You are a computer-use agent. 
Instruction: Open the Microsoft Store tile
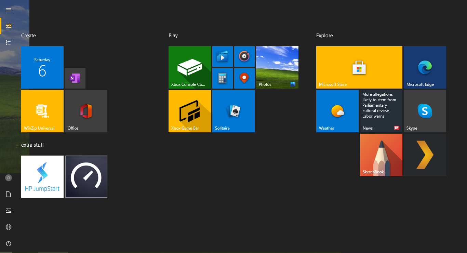[x=359, y=67]
